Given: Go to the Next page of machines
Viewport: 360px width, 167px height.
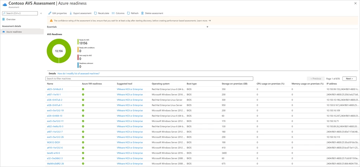Looking at the screenshot, I should 349,78.
